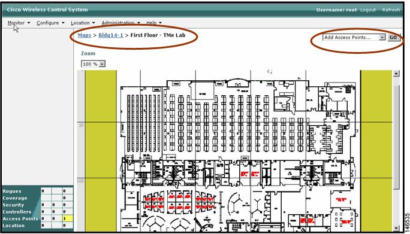Click the Refresh link
The height and width of the screenshot is (234, 410).
[391, 10]
